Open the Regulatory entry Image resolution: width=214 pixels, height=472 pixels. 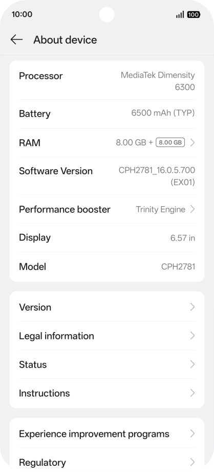point(107,462)
